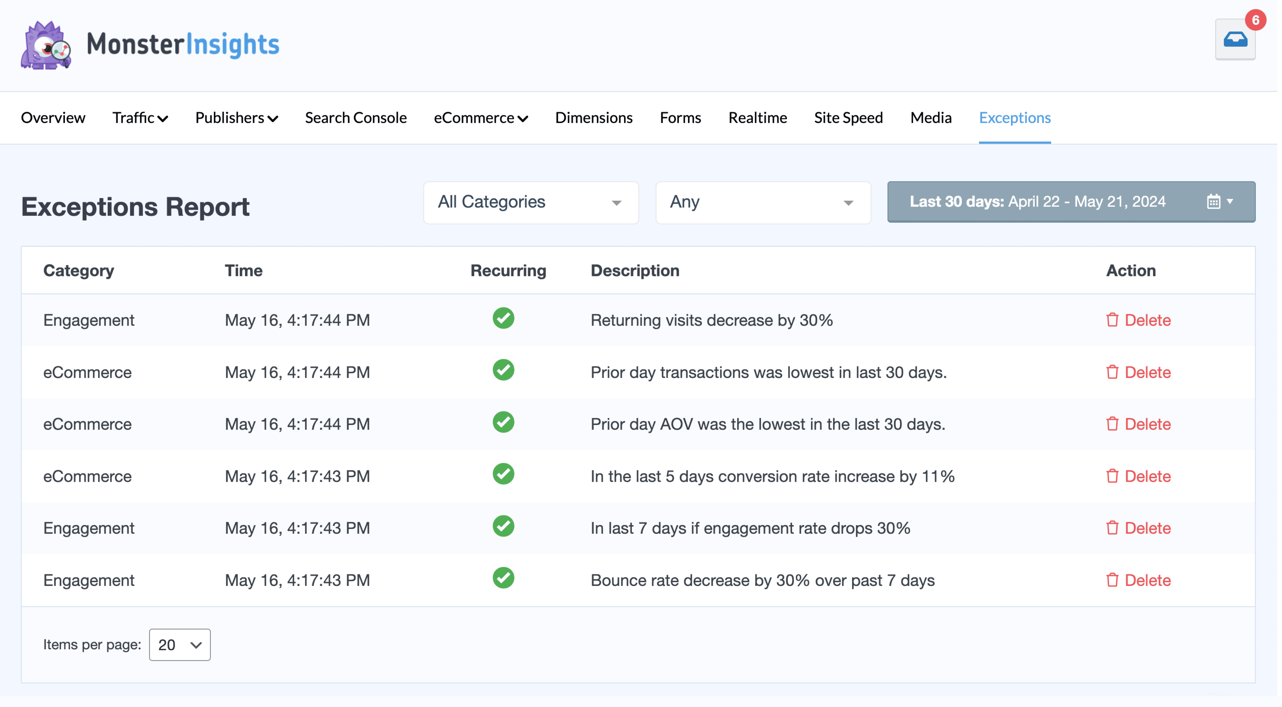1282x707 pixels.
Task: Click the MonsterInsights monster logo
Action: (46, 45)
